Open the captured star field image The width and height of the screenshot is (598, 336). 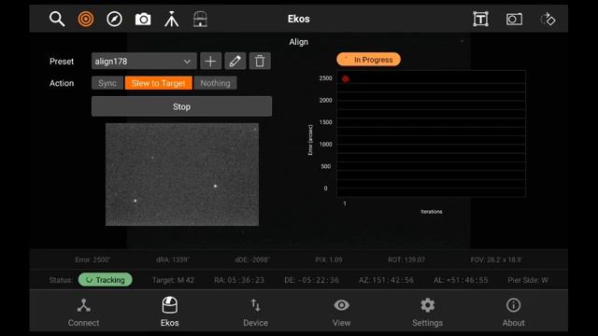[x=182, y=175]
